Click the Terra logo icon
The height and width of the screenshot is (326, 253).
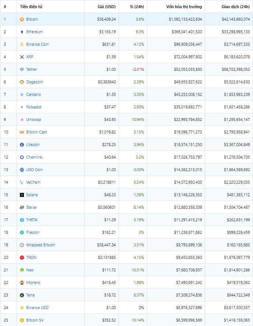click(x=22, y=295)
